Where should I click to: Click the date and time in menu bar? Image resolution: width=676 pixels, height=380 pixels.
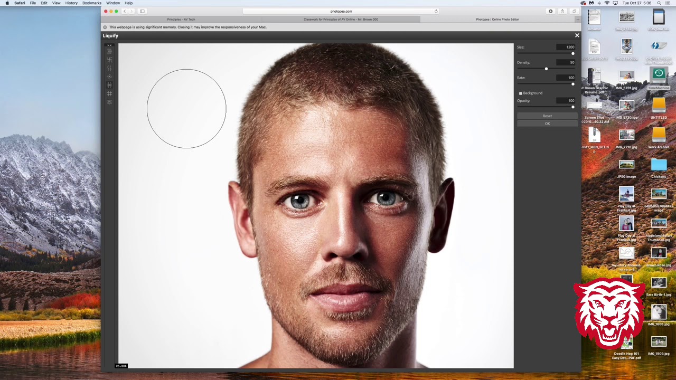point(637,3)
